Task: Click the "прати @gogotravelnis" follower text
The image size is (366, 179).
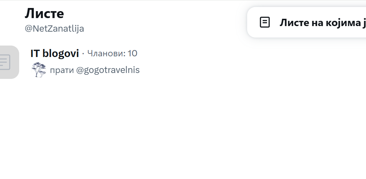Action: pos(94,70)
